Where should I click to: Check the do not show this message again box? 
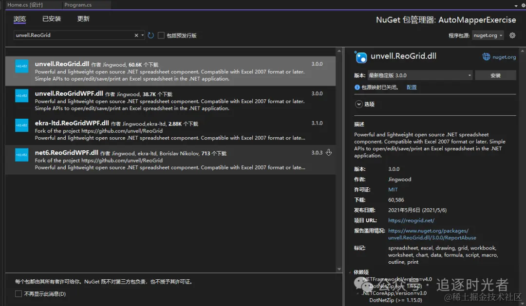tap(19, 294)
